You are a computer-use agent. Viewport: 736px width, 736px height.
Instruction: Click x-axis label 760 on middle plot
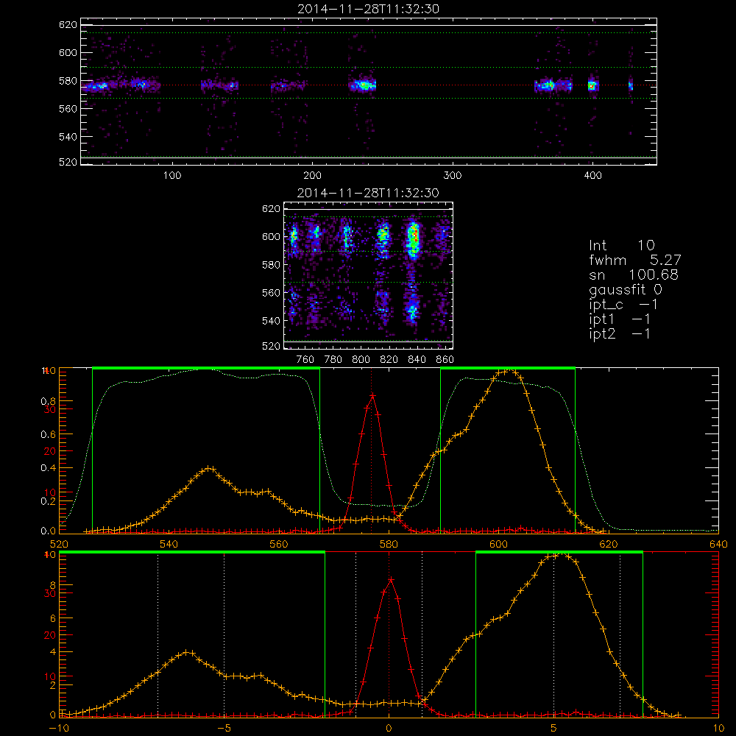[305, 360]
